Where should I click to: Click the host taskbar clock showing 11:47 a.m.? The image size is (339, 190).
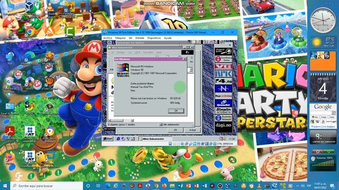(x=320, y=186)
